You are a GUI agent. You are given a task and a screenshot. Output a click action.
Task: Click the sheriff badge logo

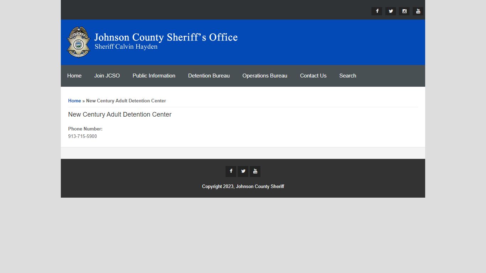pyautogui.click(x=79, y=42)
